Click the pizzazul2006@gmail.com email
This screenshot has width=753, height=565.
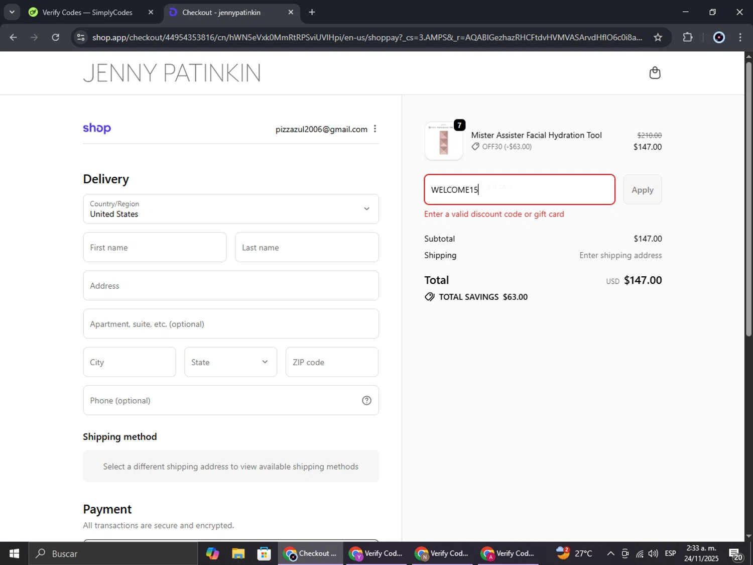pos(321,129)
